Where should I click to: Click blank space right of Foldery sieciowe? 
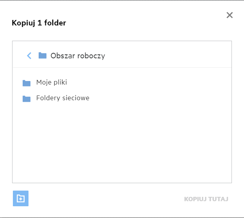(x=164, y=98)
